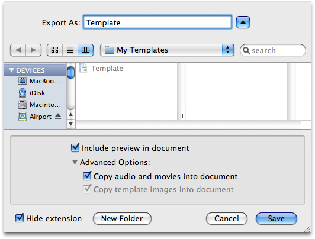Select the Macintosh HD drive icon
The image size is (315, 239).
[x=22, y=105]
